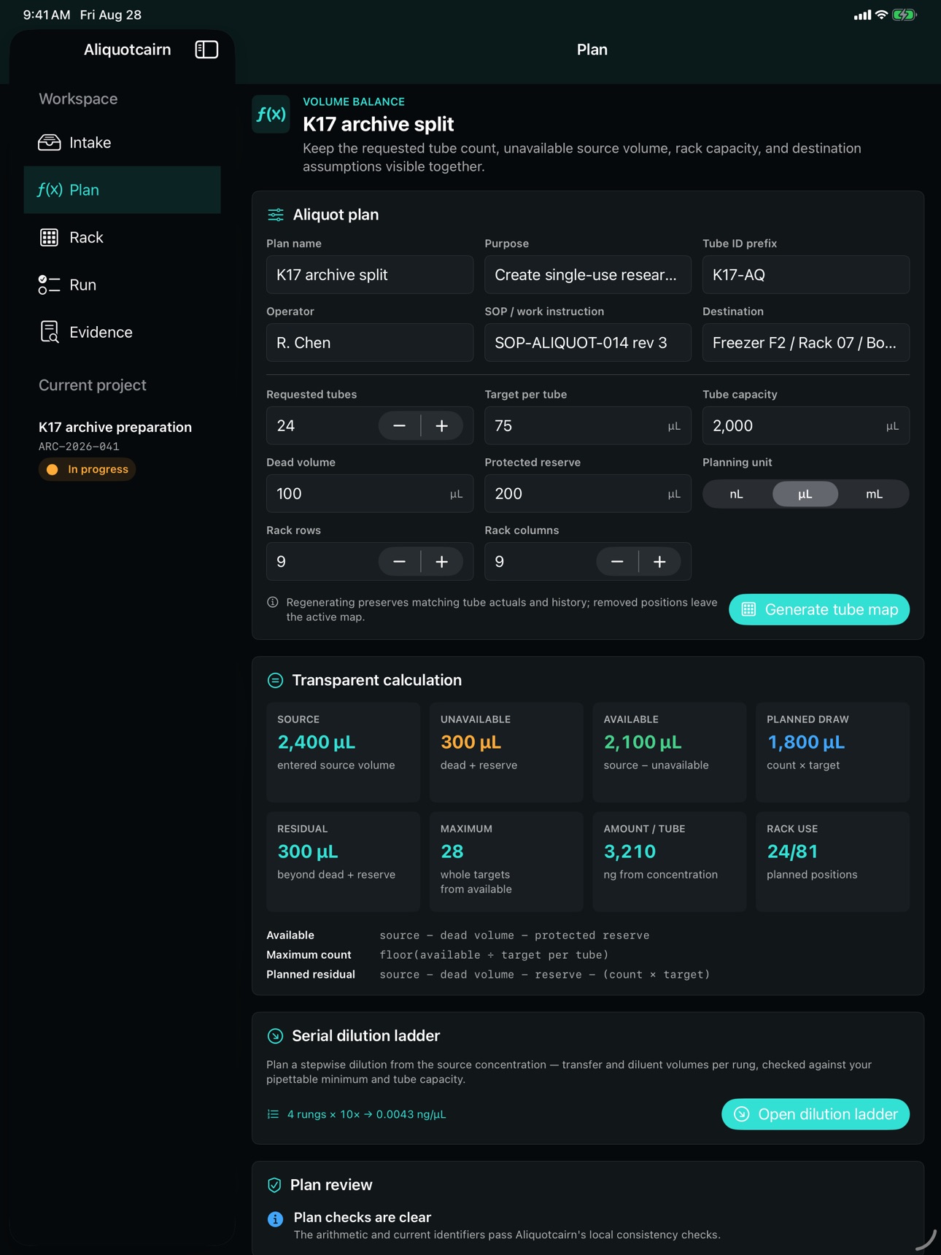The image size is (941, 1255).
Task: Click the In progress status badge
Action: point(88,469)
